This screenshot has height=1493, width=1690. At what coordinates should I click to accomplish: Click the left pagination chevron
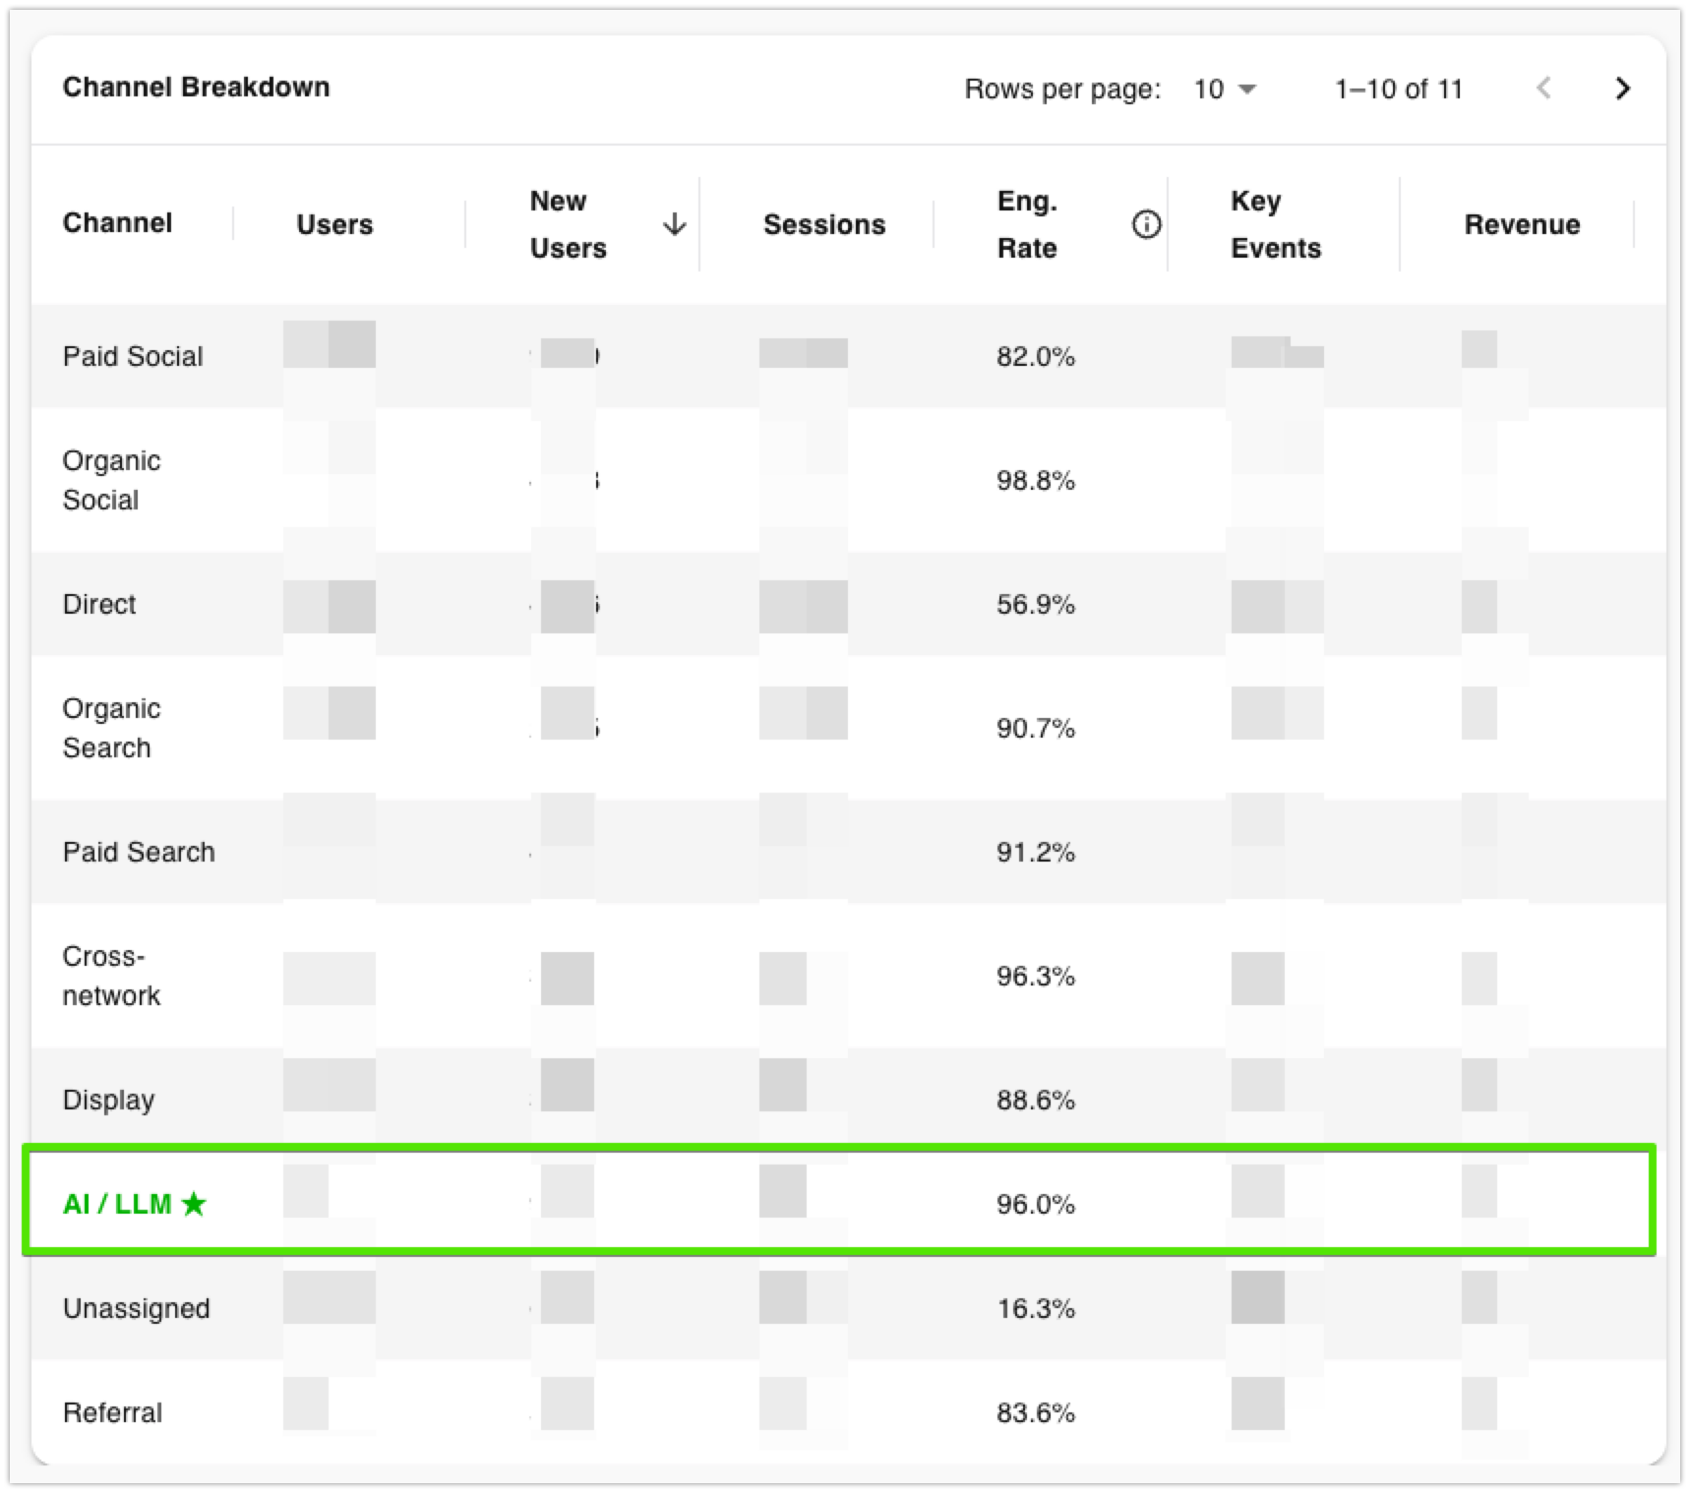1542,89
